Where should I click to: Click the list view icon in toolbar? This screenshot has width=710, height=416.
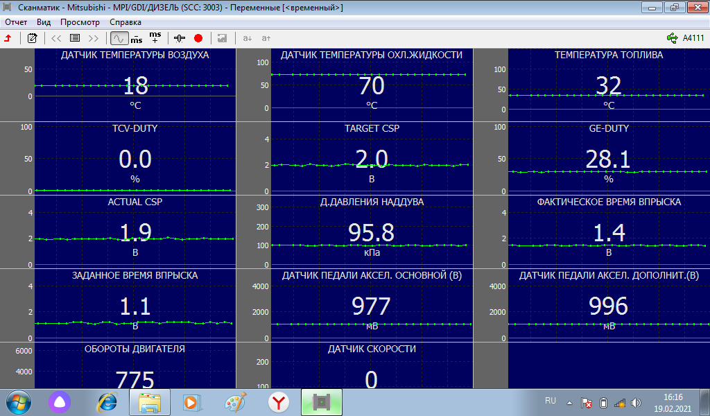click(x=75, y=38)
